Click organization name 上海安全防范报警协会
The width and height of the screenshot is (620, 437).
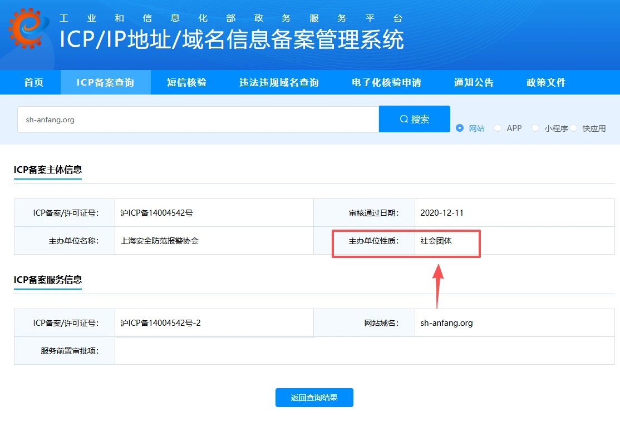click(159, 241)
